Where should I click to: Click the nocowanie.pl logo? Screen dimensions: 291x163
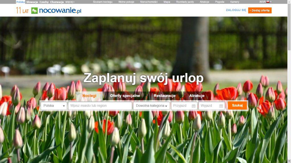56,10
